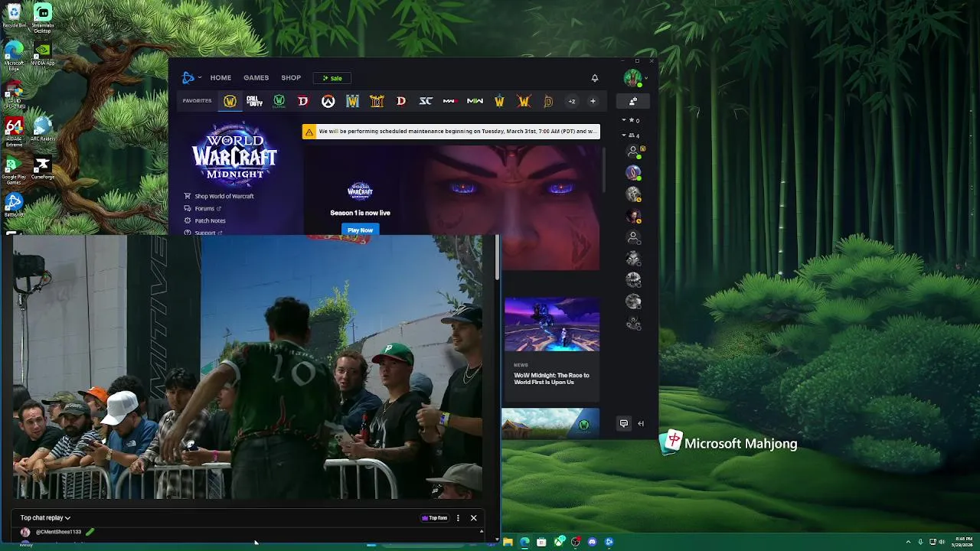The height and width of the screenshot is (551, 980).
Task: Open File Explorer from taskbar
Action: point(508,542)
